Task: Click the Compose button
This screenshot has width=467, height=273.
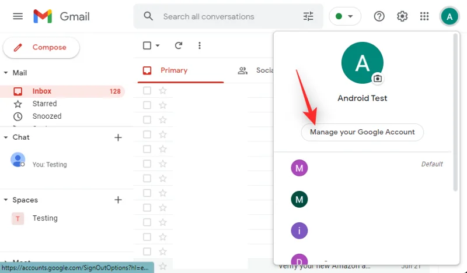Action: click(41, 47)
